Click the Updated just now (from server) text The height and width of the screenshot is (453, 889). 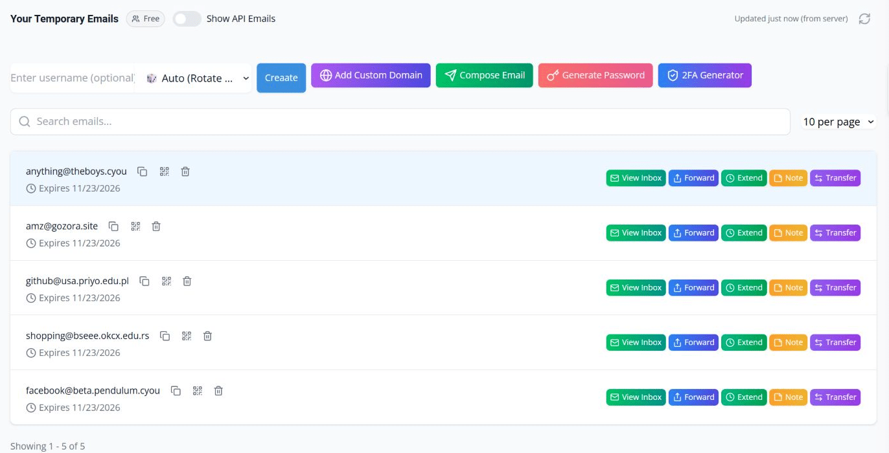(x=791, y=19)
